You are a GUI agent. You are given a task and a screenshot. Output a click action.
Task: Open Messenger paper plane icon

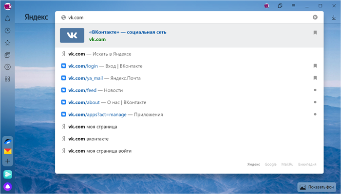pyautogui.click(x=8, y=174)
